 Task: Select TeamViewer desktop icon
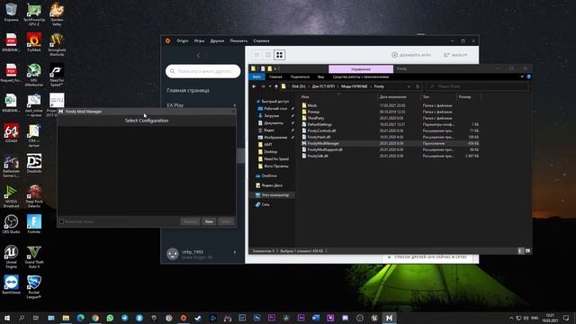coord(11,284)
